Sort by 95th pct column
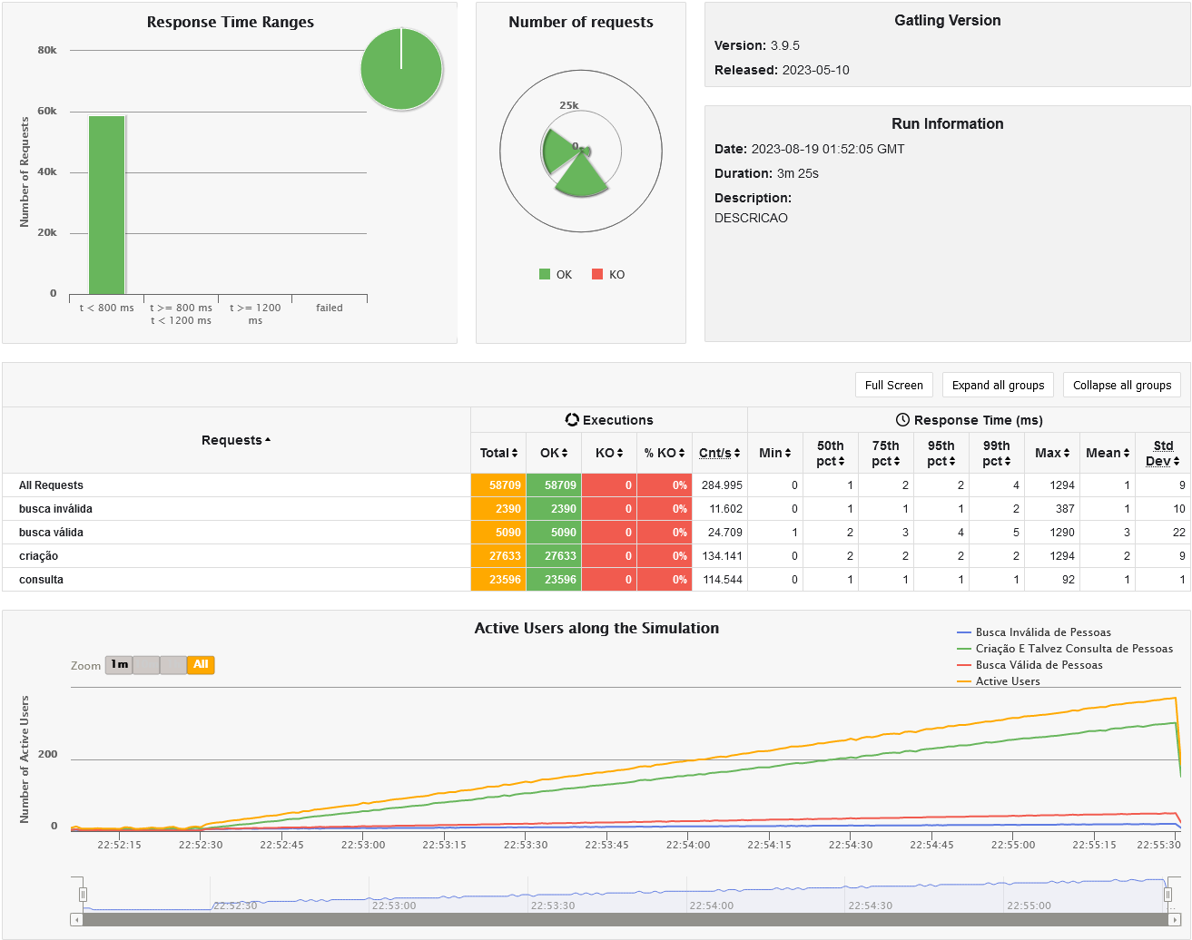 point(941,453)
